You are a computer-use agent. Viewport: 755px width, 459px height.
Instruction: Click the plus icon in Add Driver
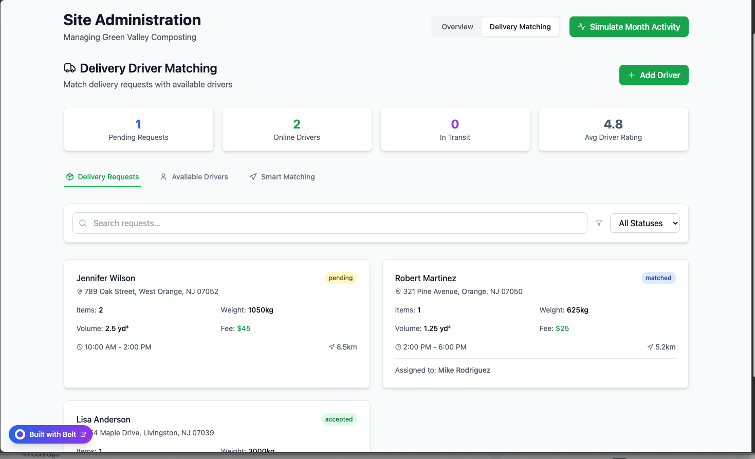(x=632, y=75)
